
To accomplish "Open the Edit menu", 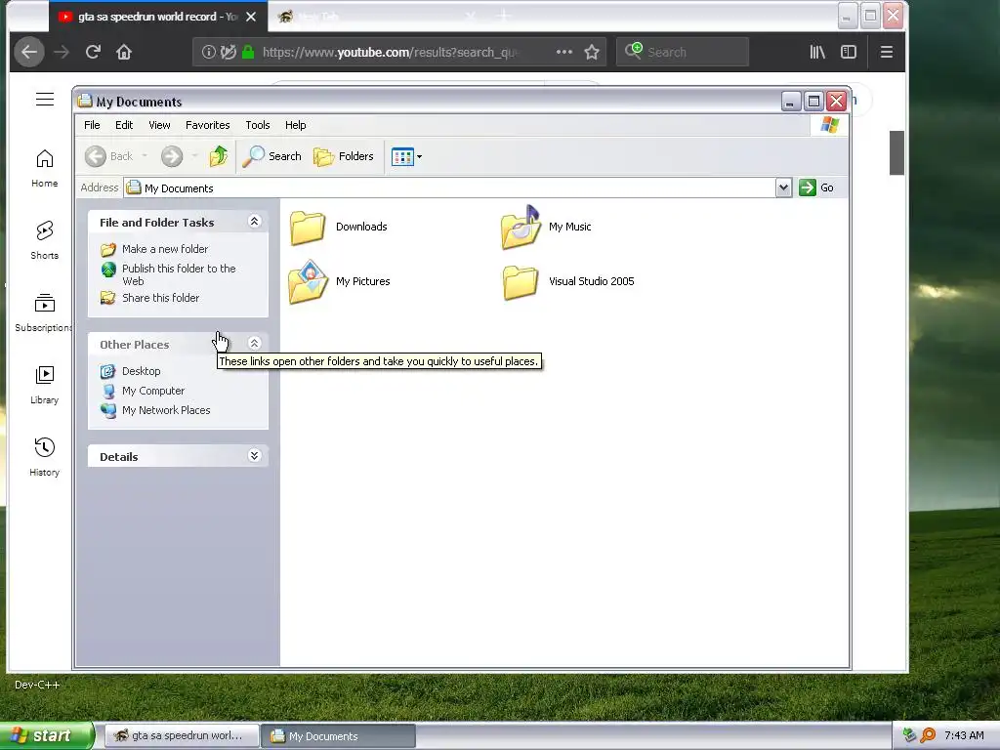I will [x=124, y=125].
